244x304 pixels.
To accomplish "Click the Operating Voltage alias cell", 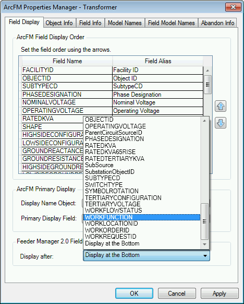I will 157,111.
